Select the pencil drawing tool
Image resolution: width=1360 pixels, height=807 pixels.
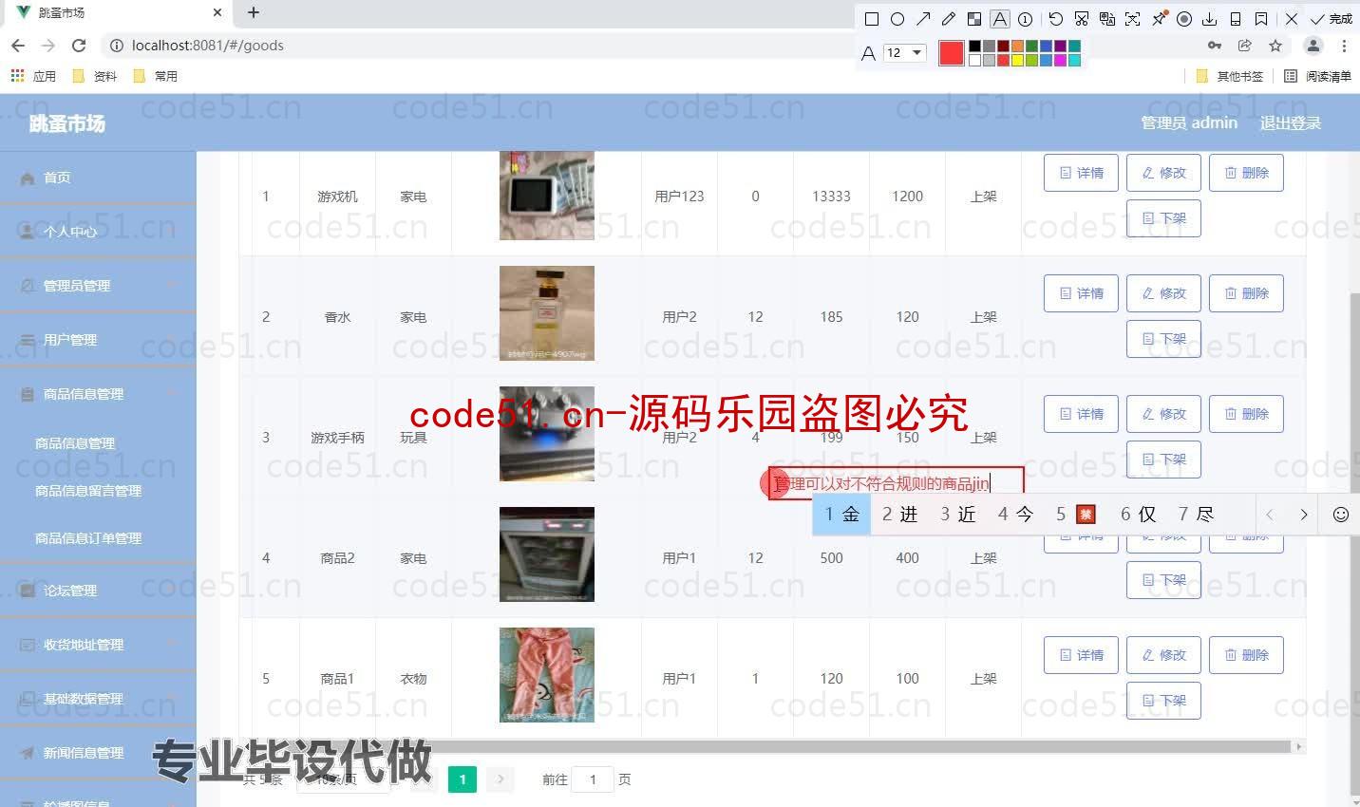pyautogui.click(x=949, y=18)
